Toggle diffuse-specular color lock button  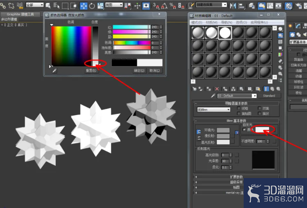pyautogui.click(x=199, y=138)
